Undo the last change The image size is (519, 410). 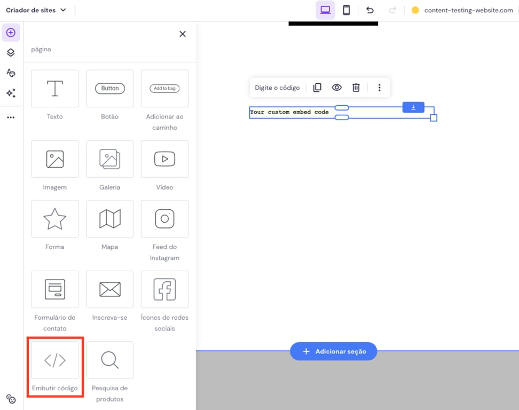(369, 10)
